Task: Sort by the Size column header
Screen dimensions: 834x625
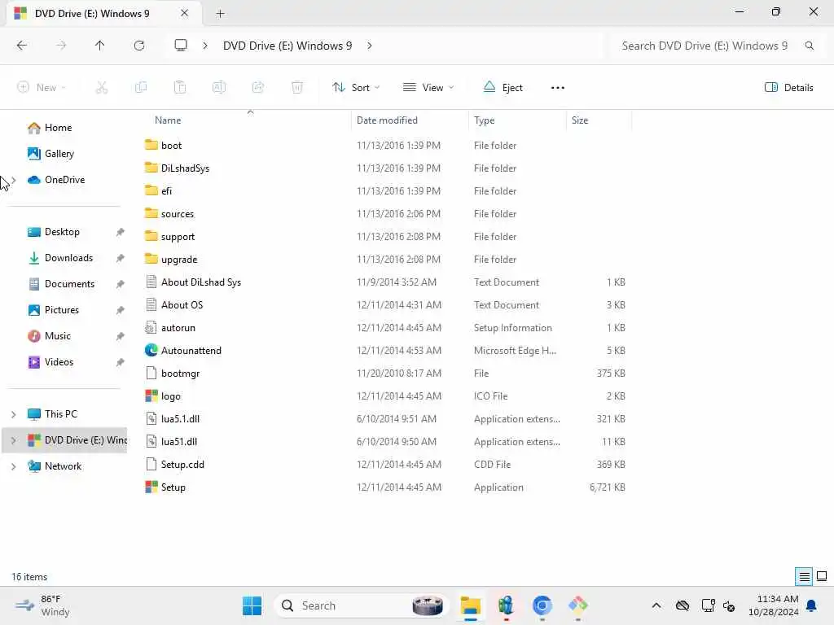Action: pyautogui.click(x=579, y=120)
